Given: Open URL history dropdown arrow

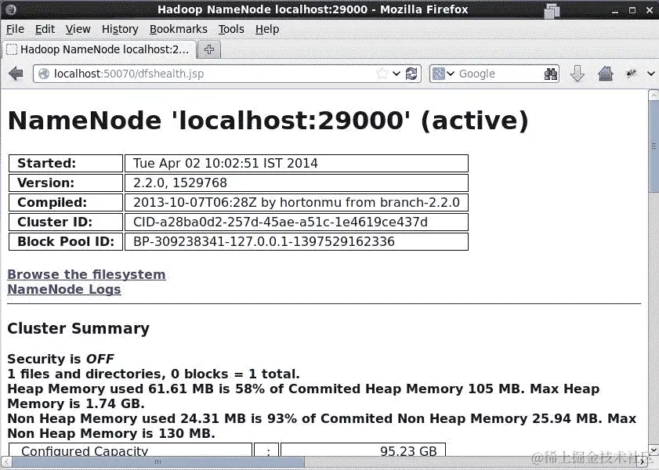Looking at the screenshot, I should (396, 74).
